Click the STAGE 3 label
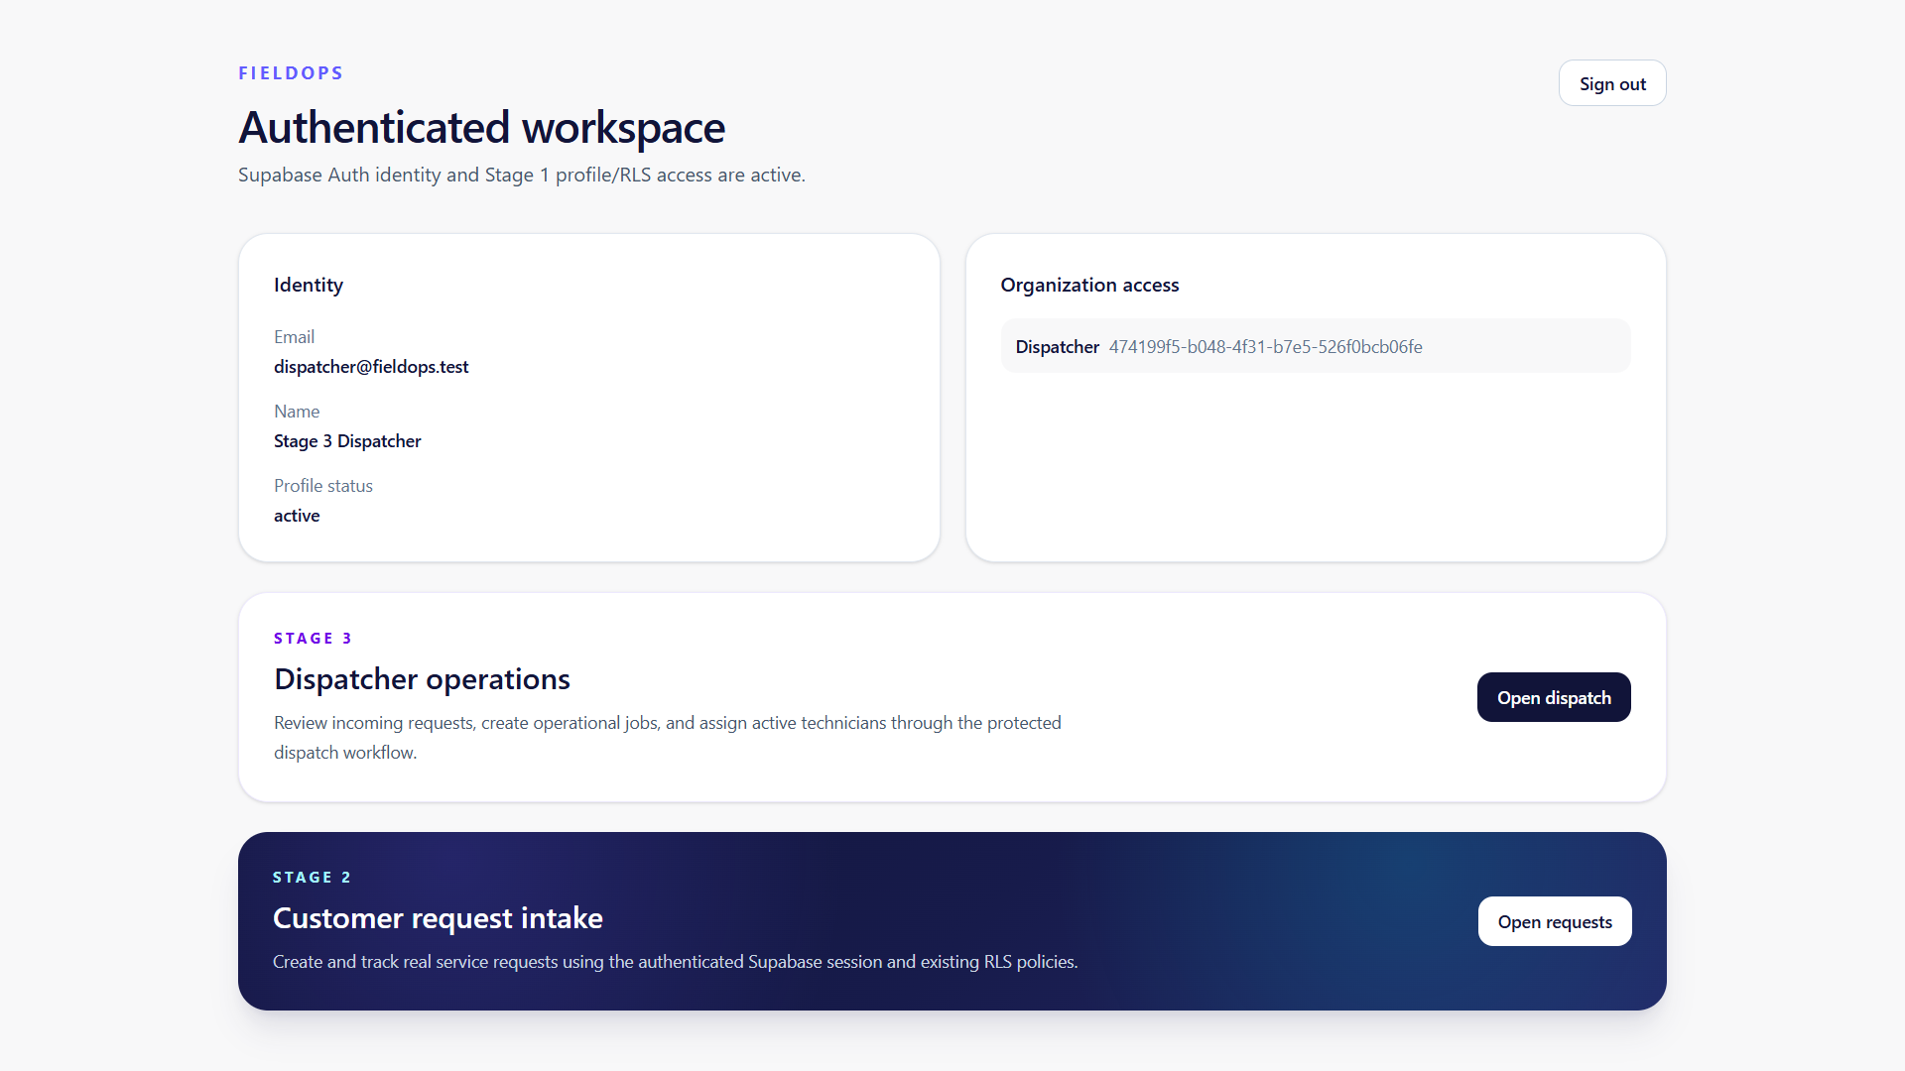 (x=313, y=639)
